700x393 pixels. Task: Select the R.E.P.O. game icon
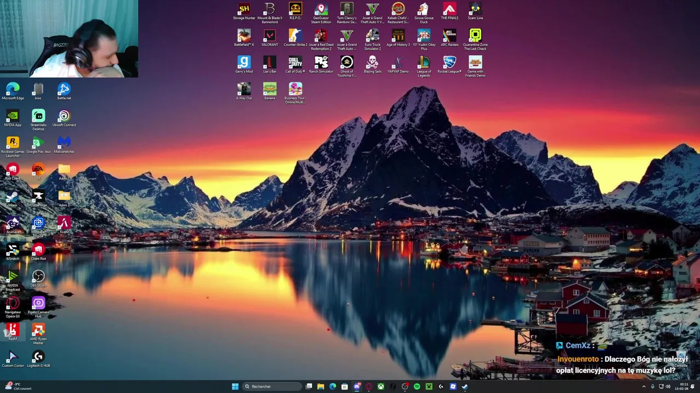(295, 12)
